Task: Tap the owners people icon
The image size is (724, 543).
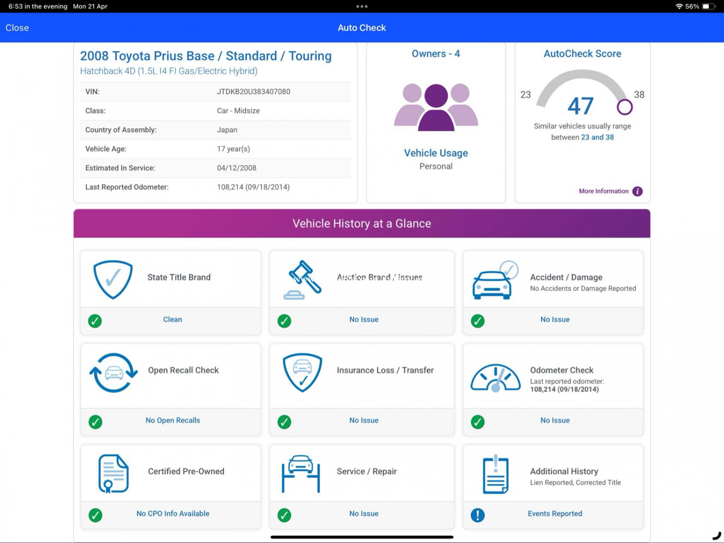Action: tap(436, 107)
